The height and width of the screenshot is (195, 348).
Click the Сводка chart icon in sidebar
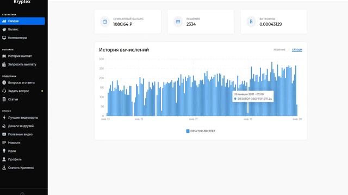coord(4,21)
